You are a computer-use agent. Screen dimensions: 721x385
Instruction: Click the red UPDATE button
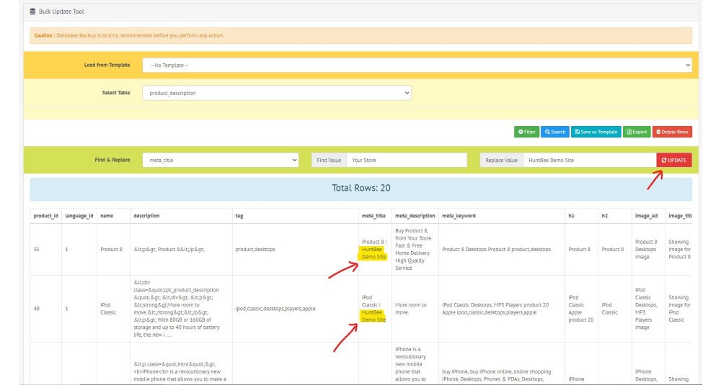click(674, 160)
